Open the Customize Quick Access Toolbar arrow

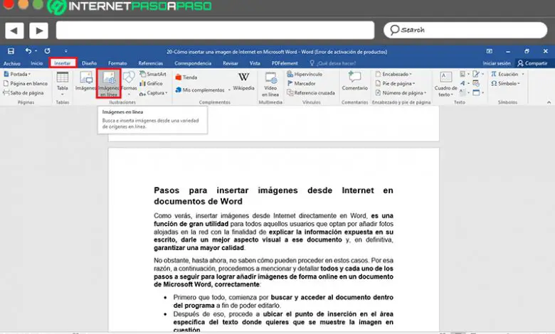pos(66,51)
